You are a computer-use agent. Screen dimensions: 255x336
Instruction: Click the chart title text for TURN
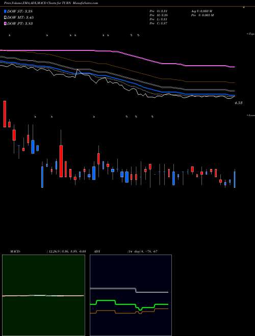(x=51, y=3)
